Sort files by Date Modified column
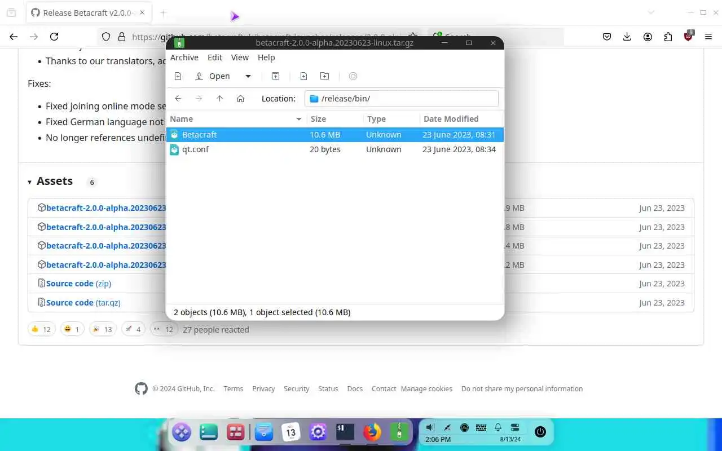Image resolution: width=722 pixels, height=451 pixels. pyautogui.click(x=461, y=119)
